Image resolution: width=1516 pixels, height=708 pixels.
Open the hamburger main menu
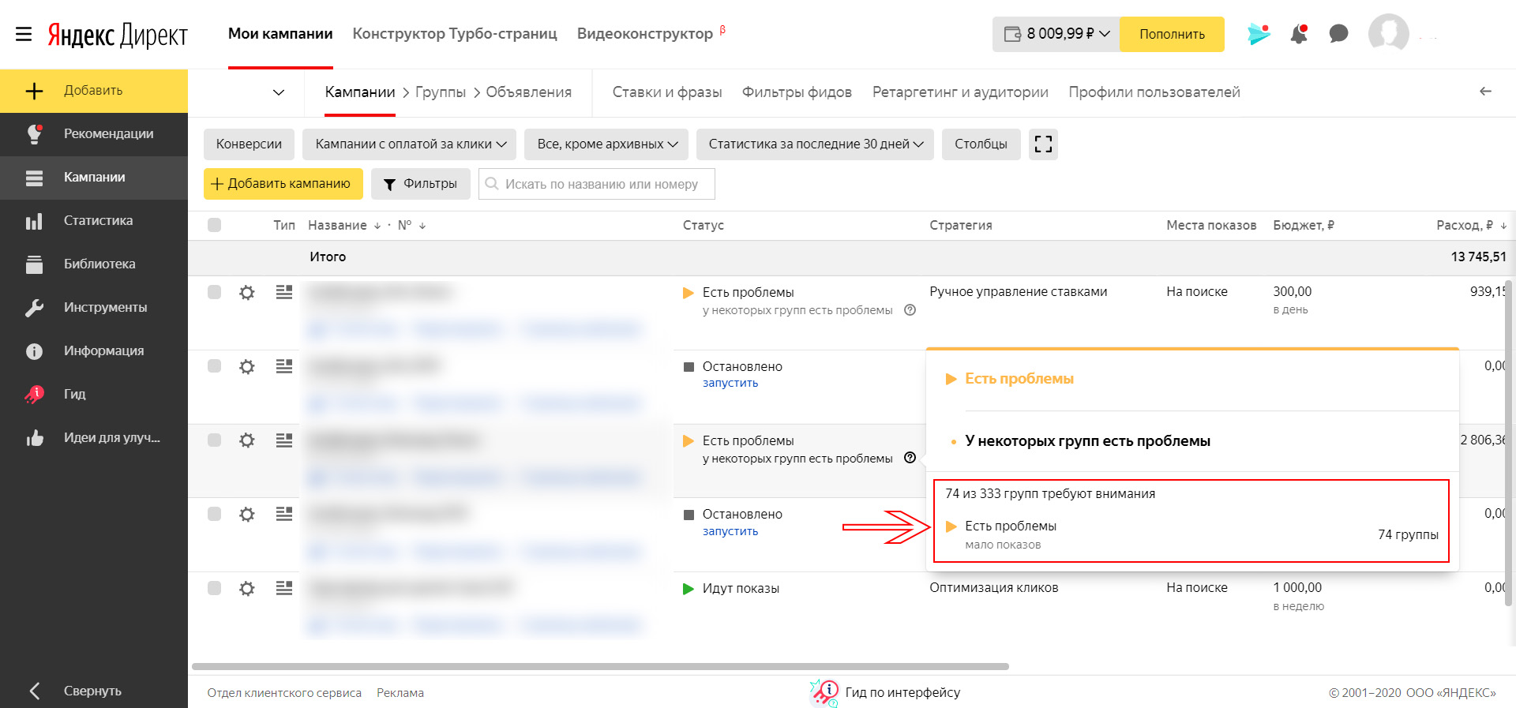(24, 34)
